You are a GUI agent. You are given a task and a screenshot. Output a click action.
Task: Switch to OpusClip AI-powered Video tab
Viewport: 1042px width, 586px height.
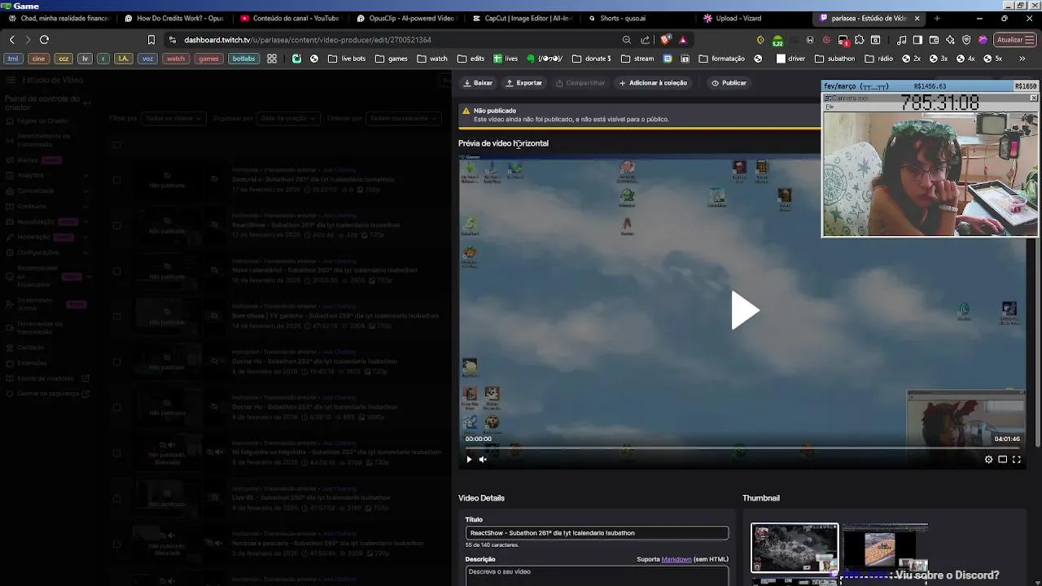[405, 18]
